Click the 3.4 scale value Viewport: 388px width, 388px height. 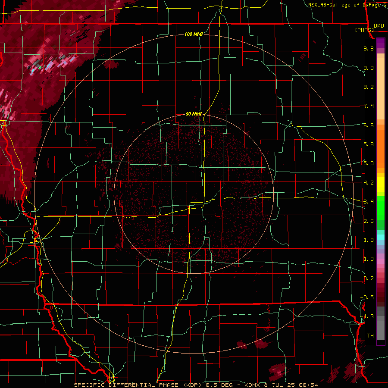pyautogui.click(x=369, y=202)
